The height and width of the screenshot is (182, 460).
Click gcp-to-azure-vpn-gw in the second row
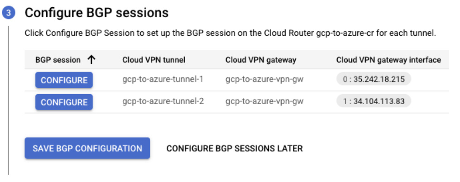coord(264,101)
